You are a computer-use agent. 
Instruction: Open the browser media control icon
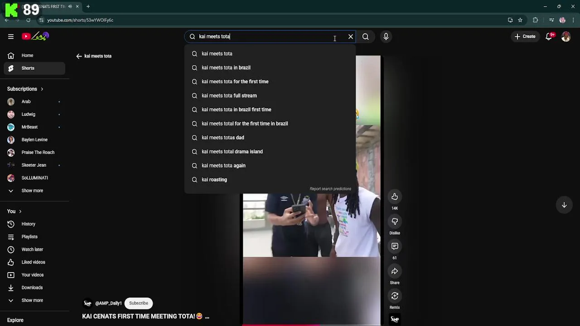(x=551, y=20)
